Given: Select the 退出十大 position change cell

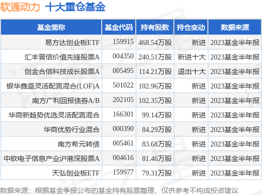Looking at the screenshot, I should point(191,71).
